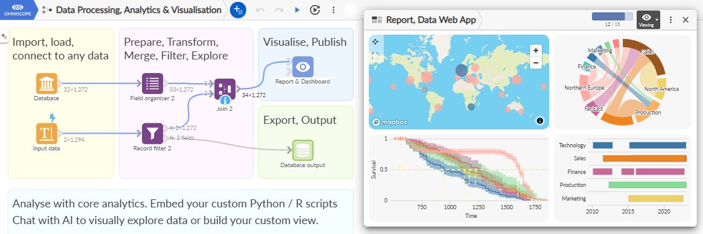Click the lightning bolt above Input data

53,118
